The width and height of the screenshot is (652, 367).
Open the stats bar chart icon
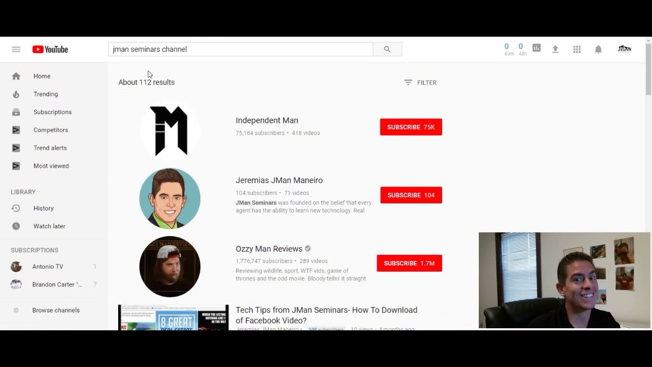click(536, 48)
